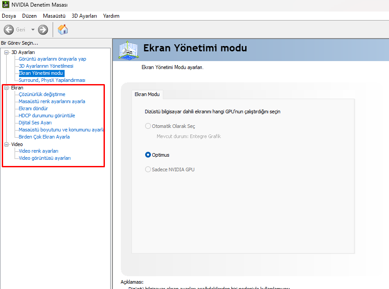This screenshot has height=289, width=389.
Task: Open Görüntü ayarlarını önayarla yap
Action: [52, 59]
